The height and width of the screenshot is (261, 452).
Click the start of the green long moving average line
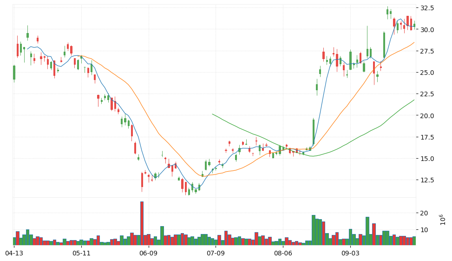point(212,114)
